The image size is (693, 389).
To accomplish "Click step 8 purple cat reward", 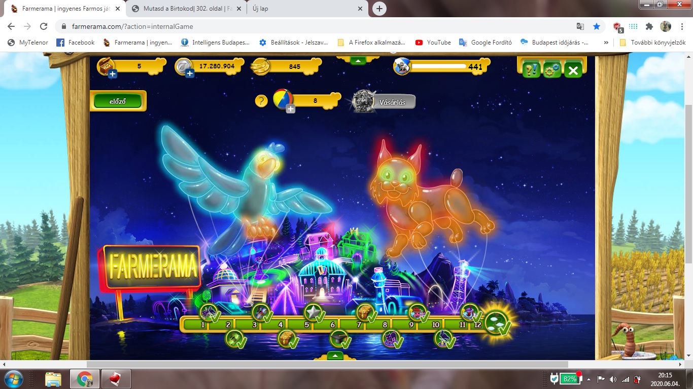I will (391, 338).
